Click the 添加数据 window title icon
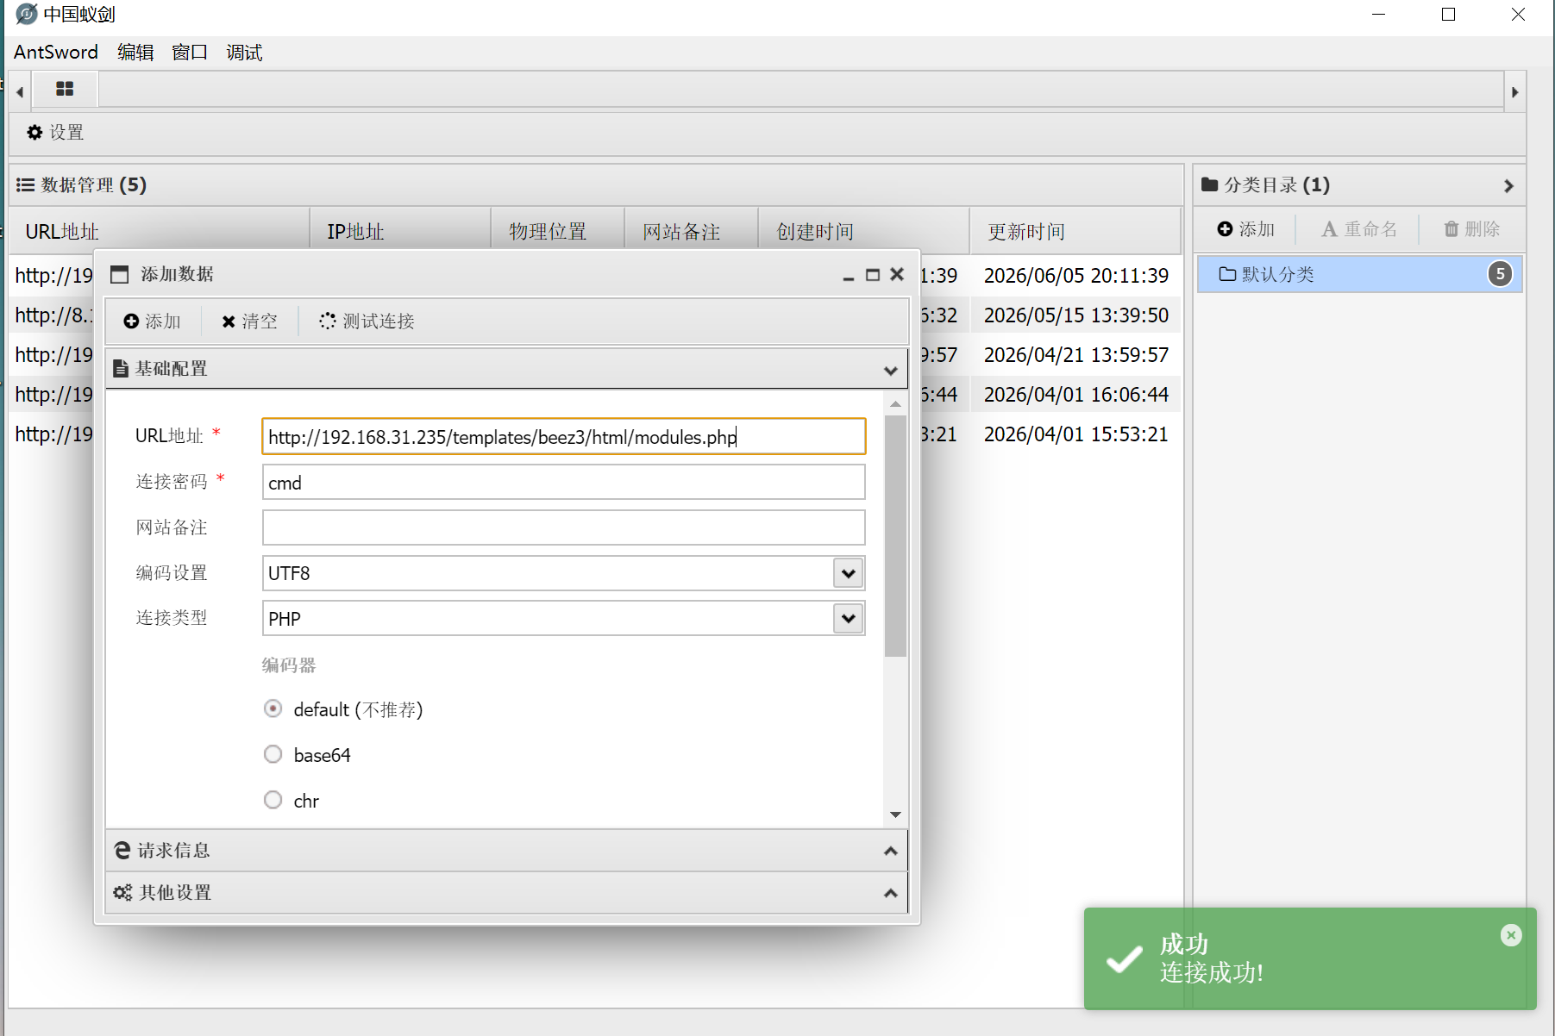The width and height of the screenshot is (1555, 1036). tap(120, 274)
